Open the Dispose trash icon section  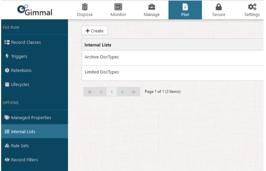coord(85,6)
